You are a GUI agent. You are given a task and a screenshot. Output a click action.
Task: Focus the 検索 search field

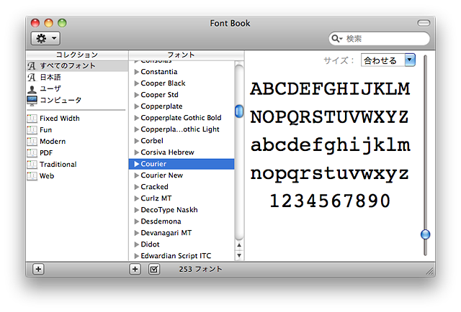pos(380,38)
